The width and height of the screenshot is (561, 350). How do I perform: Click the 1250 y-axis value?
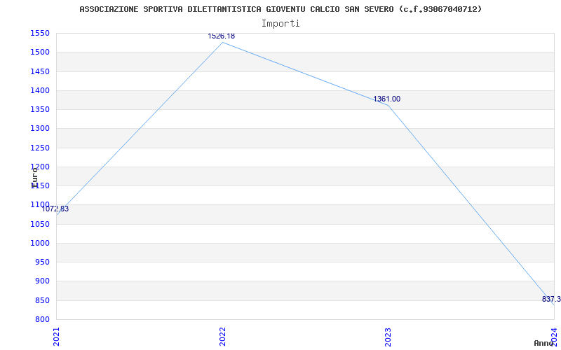(39, 148)
